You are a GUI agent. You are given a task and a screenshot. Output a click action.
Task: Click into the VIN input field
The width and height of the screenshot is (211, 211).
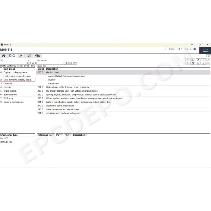click(14, 63)
